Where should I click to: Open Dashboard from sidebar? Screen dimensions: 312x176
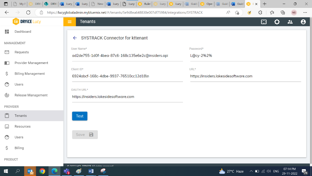tap(32, 32)
